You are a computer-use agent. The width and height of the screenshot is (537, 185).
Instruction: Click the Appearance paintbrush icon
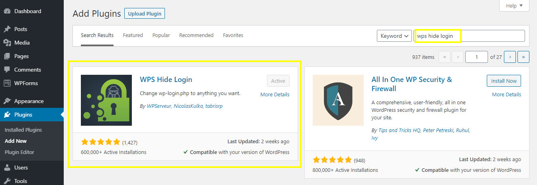pyautogui.click(x=7, y=101)
